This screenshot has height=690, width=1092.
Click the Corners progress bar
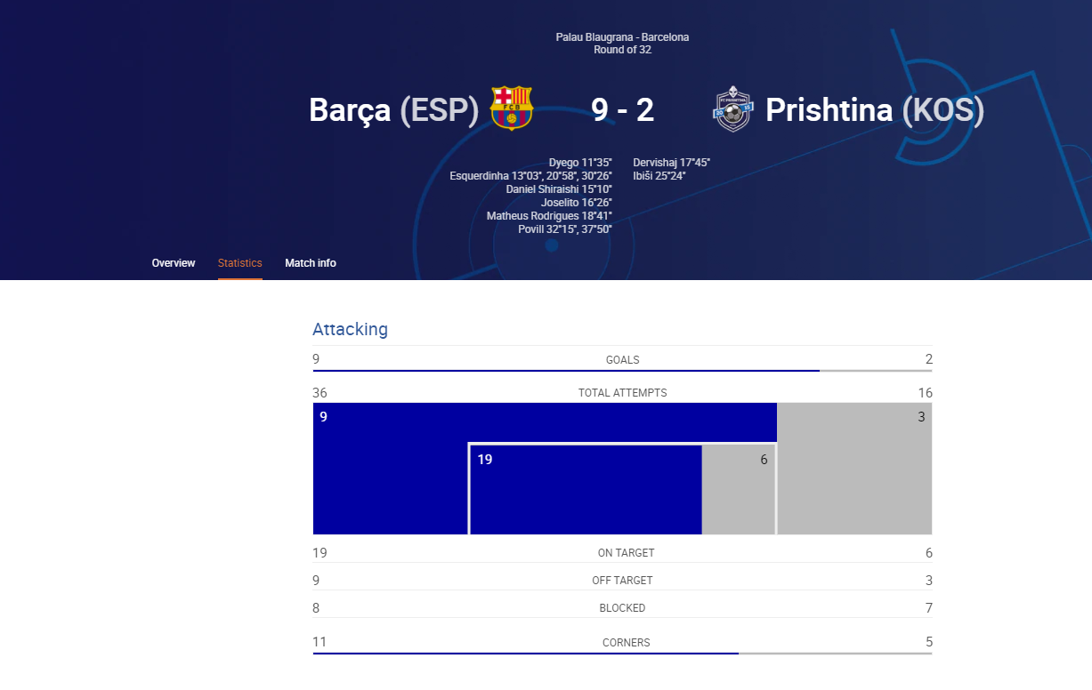click(x=622, y=654)
